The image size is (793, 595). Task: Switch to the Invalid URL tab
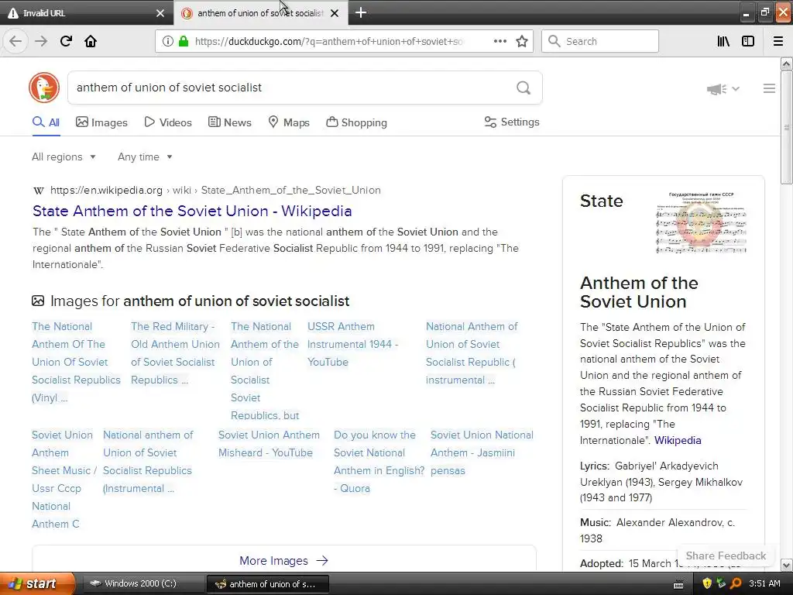80,13
